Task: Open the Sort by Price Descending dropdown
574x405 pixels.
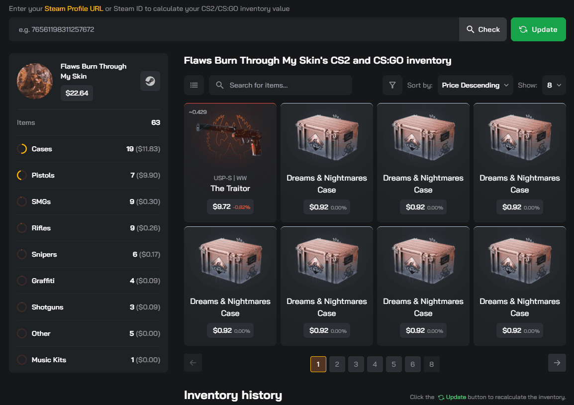Action: pos(475,85)
